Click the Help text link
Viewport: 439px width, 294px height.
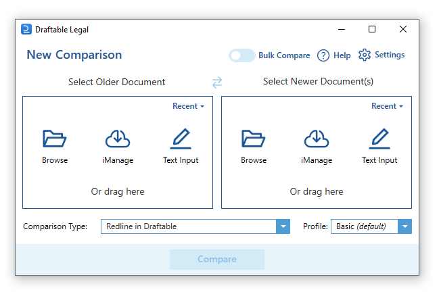342,55
